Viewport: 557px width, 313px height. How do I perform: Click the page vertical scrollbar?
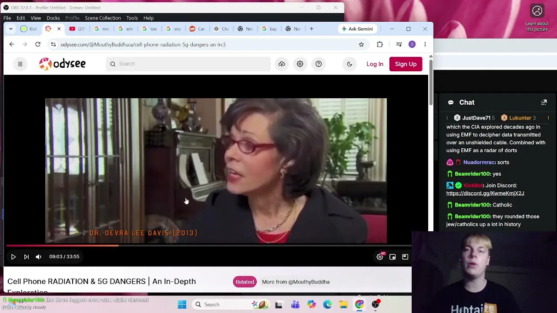[431, 82]
